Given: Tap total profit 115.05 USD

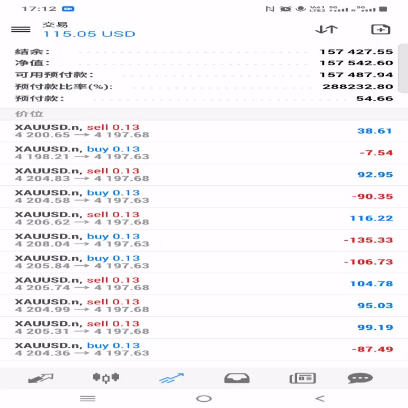Looking at the screenshot, I should (89, 34).
